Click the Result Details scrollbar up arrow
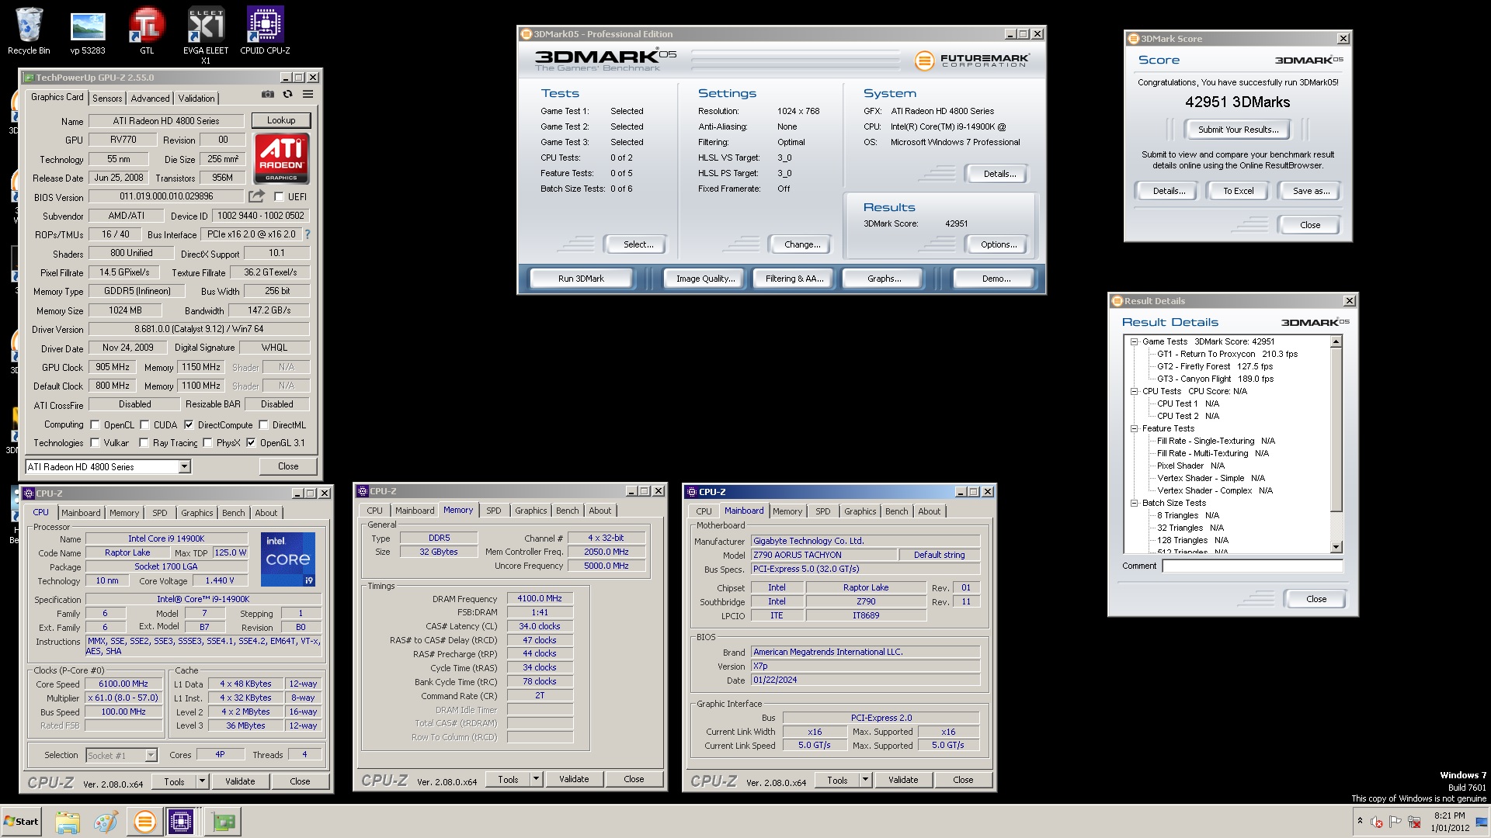 (x=1336, y=342)
